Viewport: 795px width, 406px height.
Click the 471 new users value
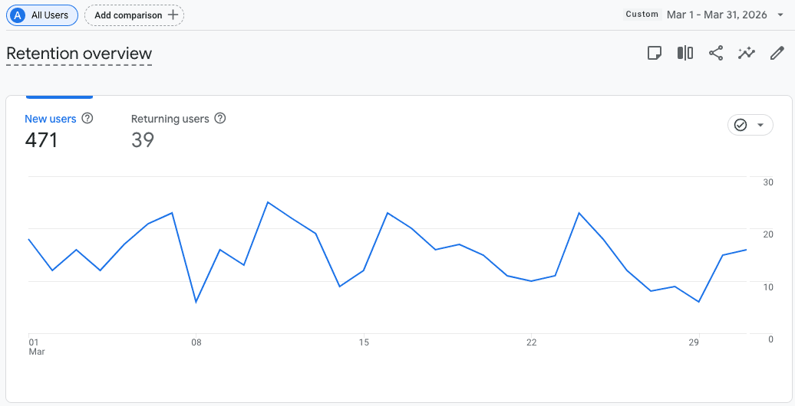coord(41,140)
